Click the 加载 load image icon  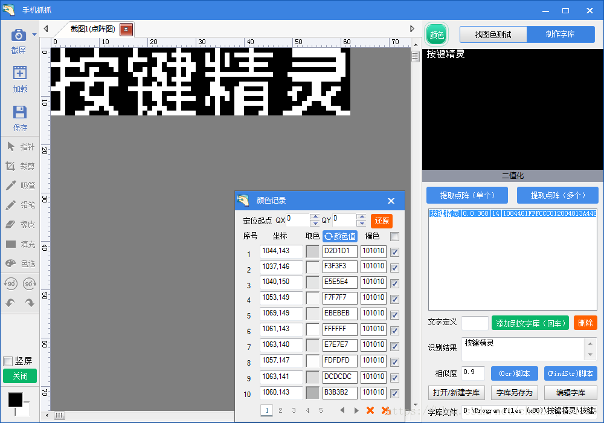coord(20,73)
